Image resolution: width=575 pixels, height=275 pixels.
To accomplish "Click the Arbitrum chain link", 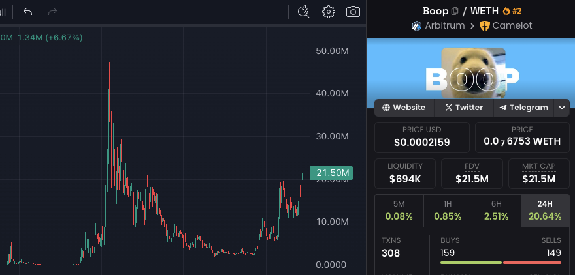I will tap(444, 26).
